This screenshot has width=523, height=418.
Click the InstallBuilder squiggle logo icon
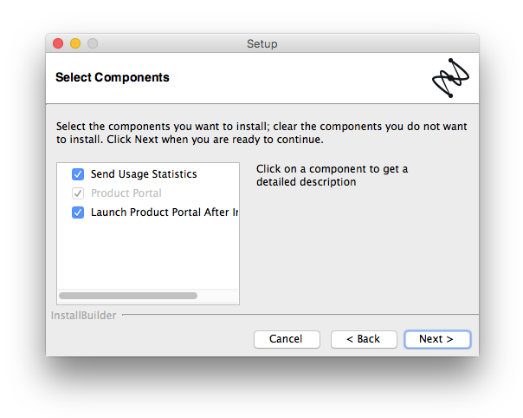point(450,78)
